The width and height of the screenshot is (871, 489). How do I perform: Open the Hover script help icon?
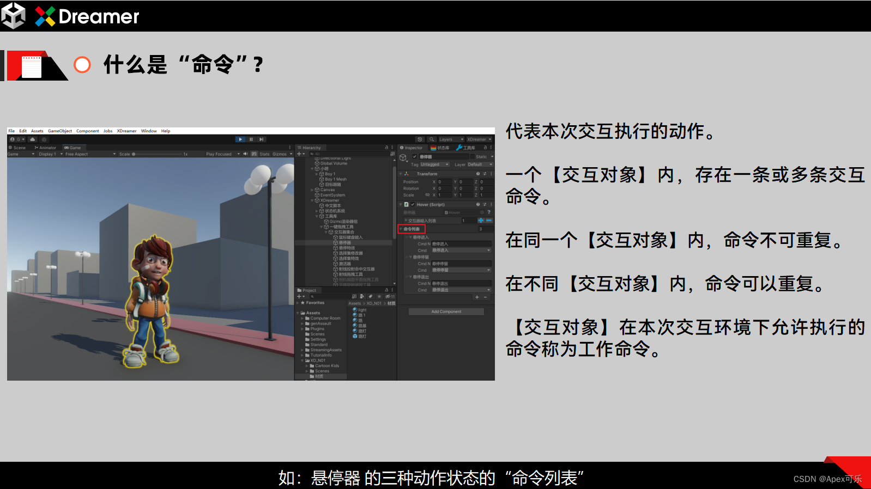[x=478, y=205]
